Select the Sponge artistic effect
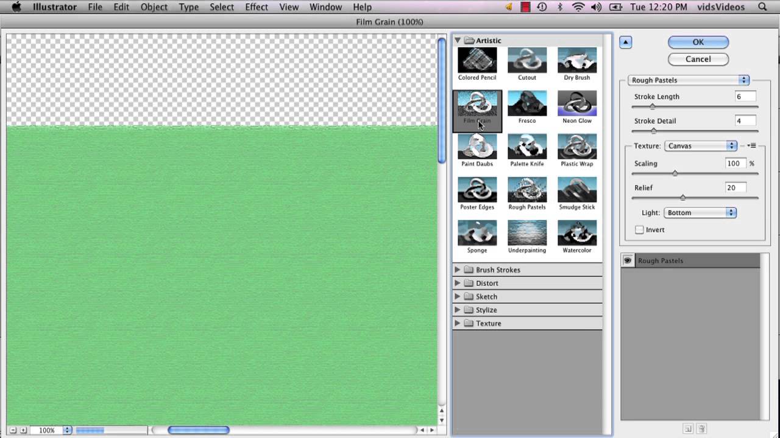 pos(477,233)
